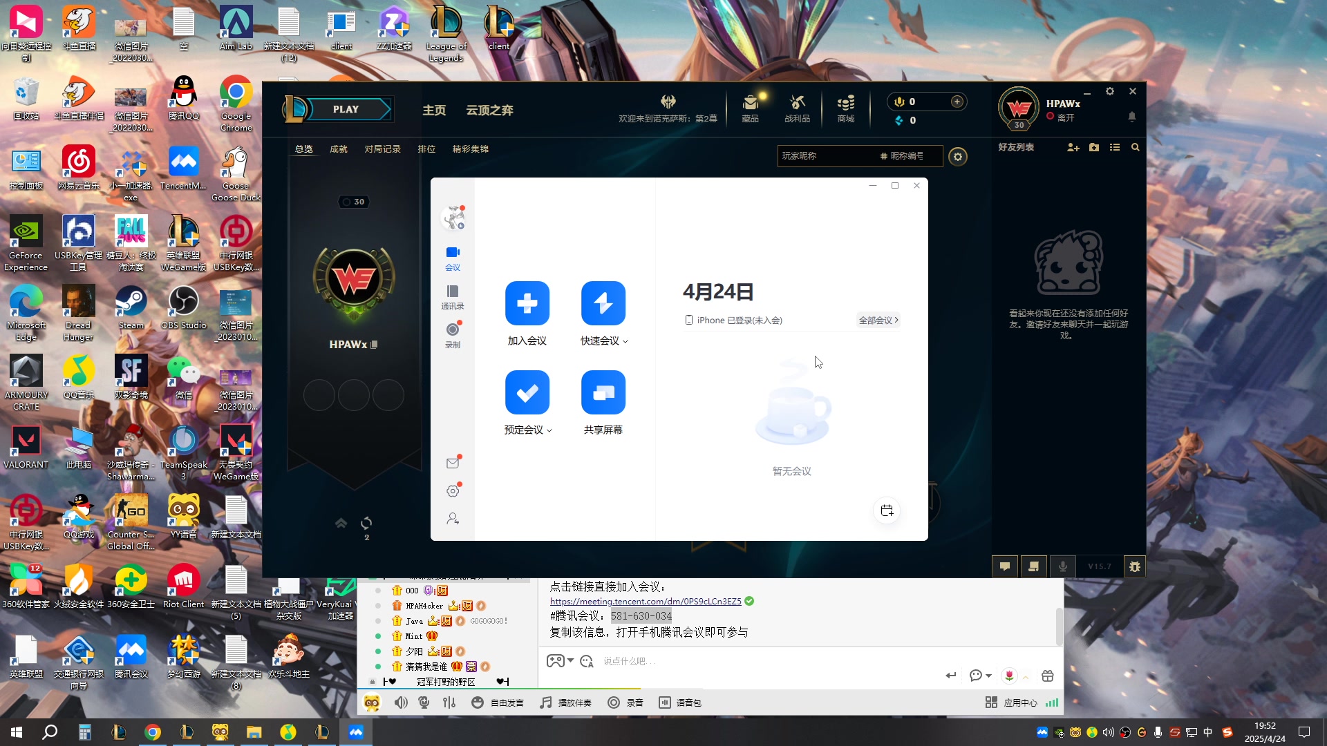Open the Recording (录制) sidebar item
This screenshot has height=746, width=1327.
pos(453,335)
